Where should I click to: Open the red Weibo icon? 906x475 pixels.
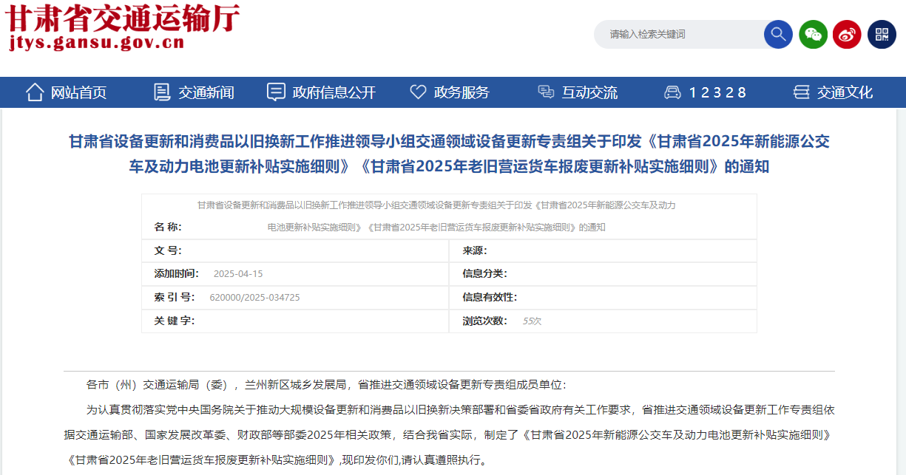click(847, 34)
